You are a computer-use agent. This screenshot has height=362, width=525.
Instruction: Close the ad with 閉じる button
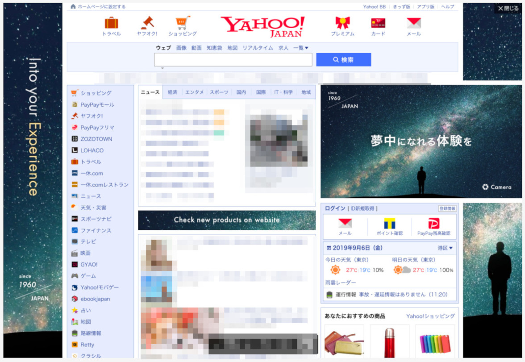(x=508, y=8)
